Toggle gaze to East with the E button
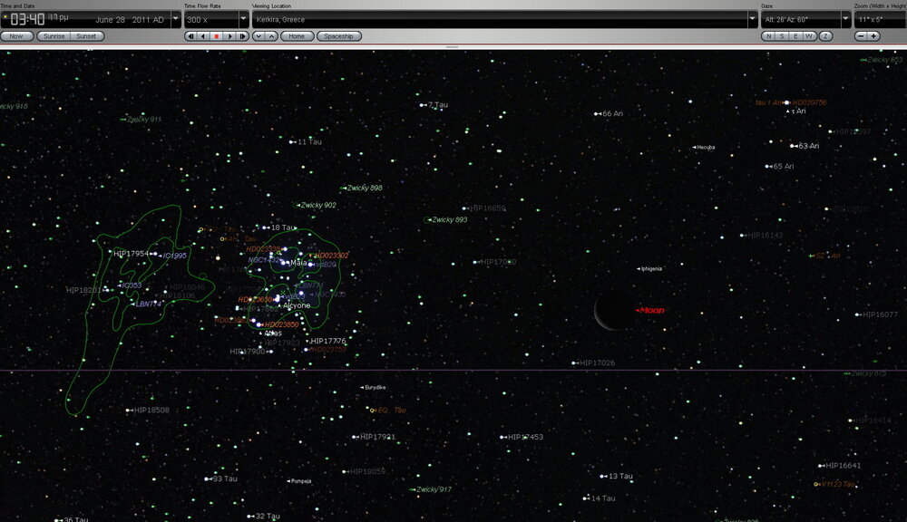This screenshot has height=522, width=907. [795, 37]
